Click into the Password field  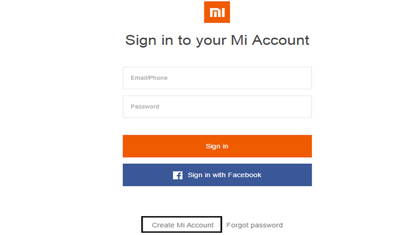tap(217, 107)
